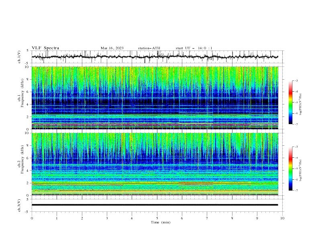Click the "8" kHz tick on ch.1 frequency axis
Viewport: 318px width, 245px height.
coord(28,79)
